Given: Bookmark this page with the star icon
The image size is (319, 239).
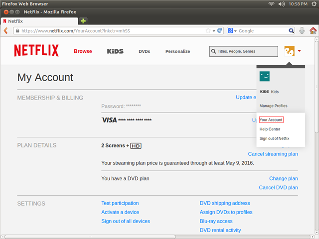Looking at the screenshot, I should [x=208, y=31].
